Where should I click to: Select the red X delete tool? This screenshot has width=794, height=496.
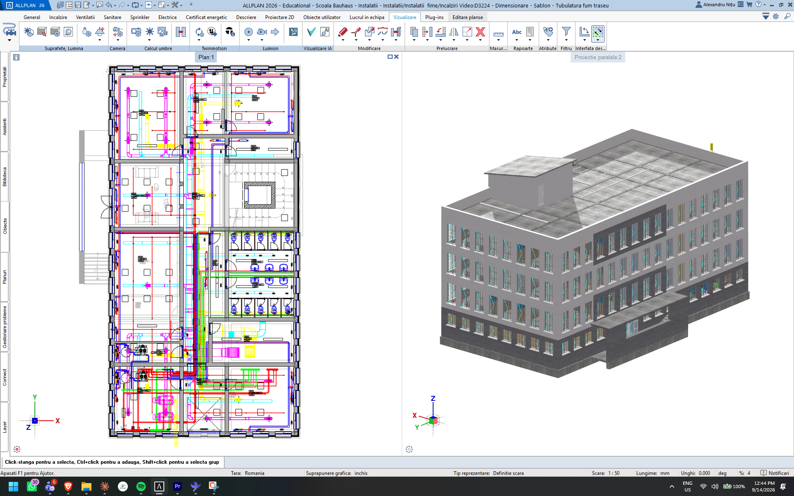tap(480, 32)
